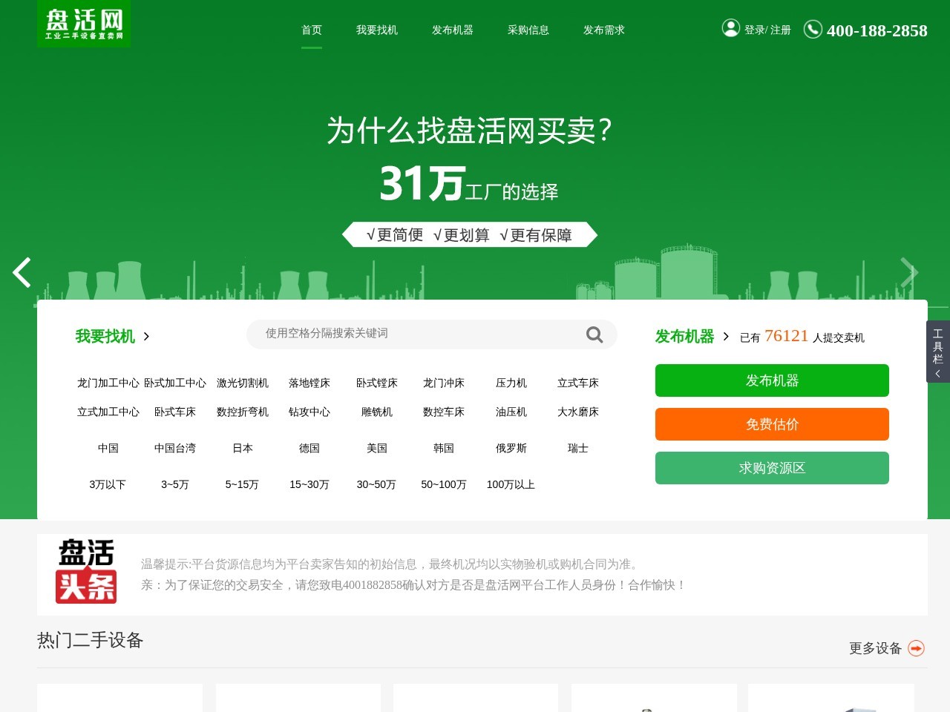The height and width of the screenshot is (712, 950).
Task: Filter by origin 美国
Action: pos(377,449)
